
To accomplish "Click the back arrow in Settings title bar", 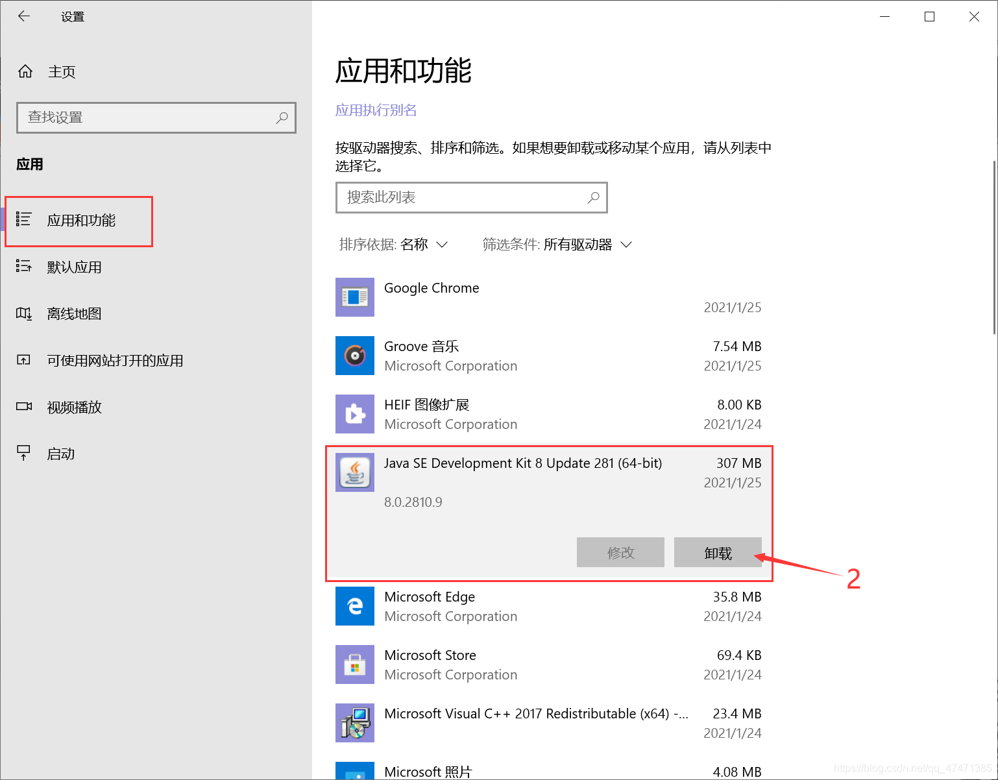I will point(24,16).
